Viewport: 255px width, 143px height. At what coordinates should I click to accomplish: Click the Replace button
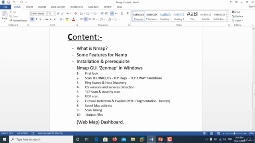pyautogui.click(x=237, y=16)
